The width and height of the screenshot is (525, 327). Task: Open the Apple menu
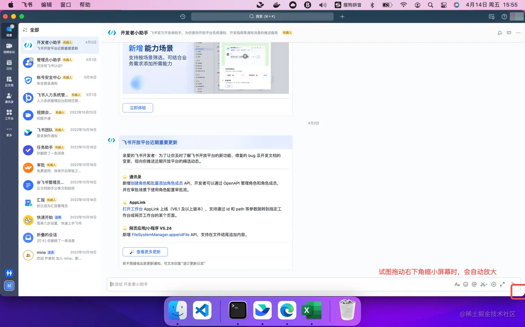point(10,5)
